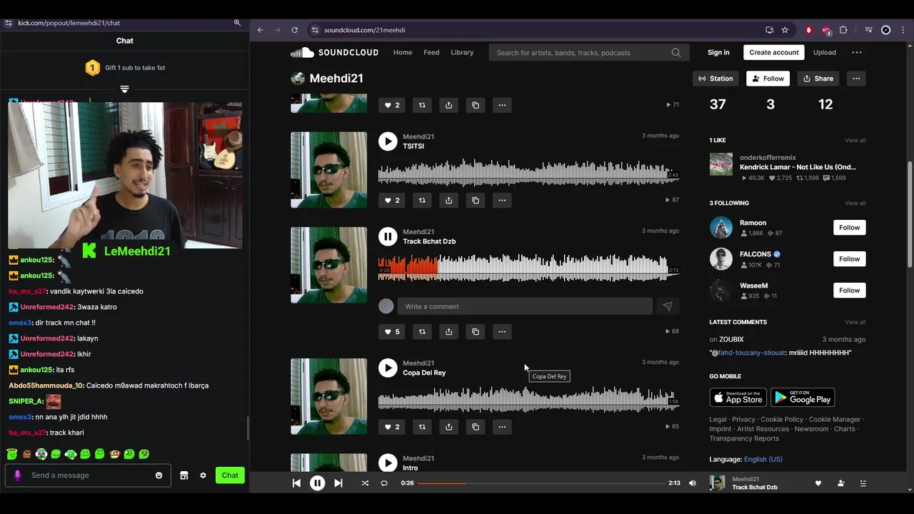Screen dimensions: 914x514
Task: Click the Write a comment field
Action: click(x=525, y=306)
